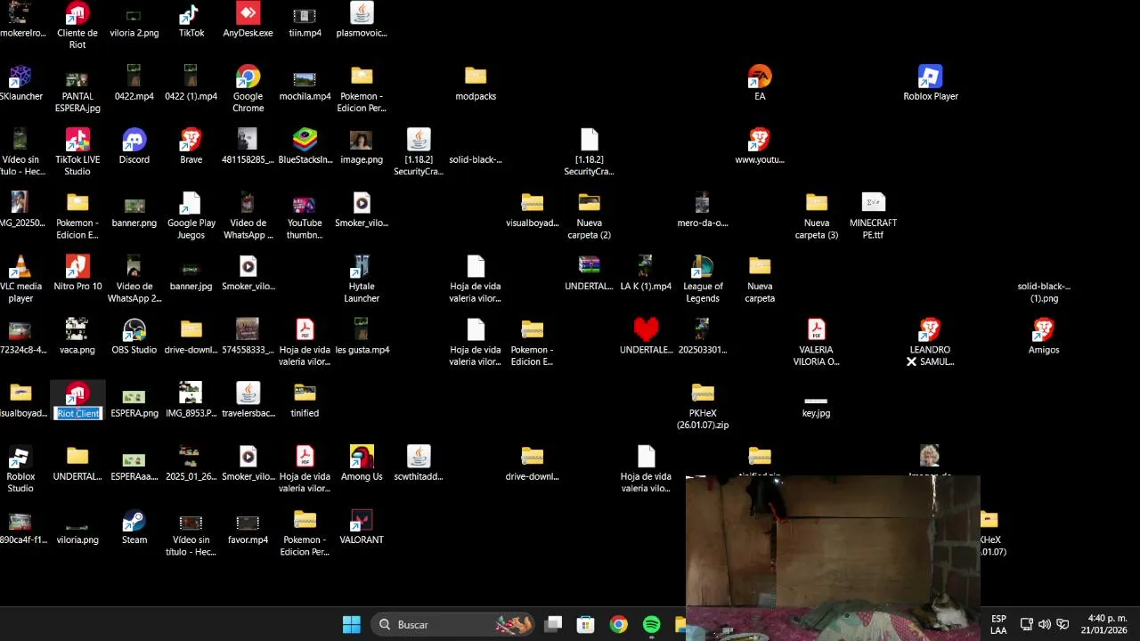Select the key.jpg image file
Viewport: 1140px width, 641px height.
pos(816,401)
